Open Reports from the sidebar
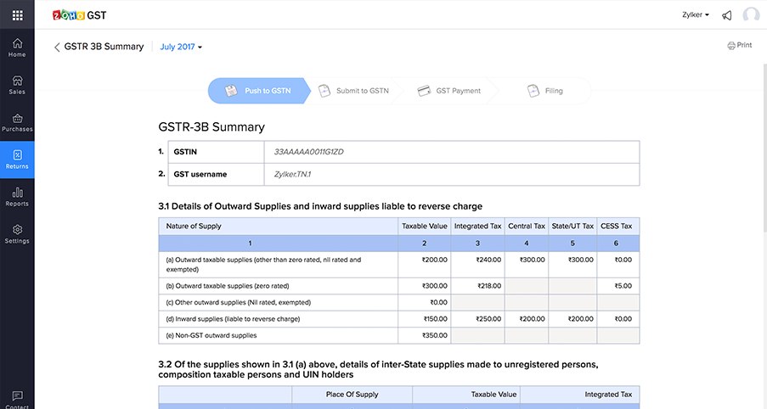767x409 pixels. [17, 197]
